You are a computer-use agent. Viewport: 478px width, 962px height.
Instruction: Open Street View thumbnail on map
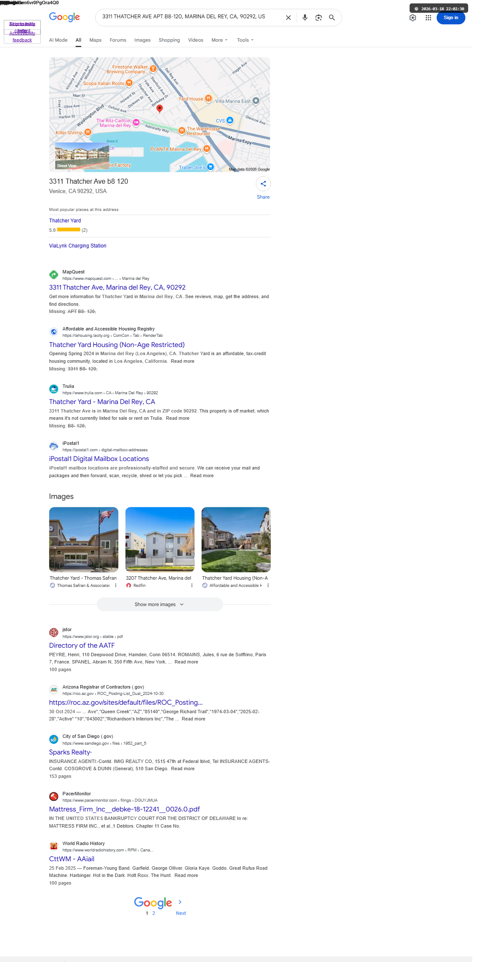[82, 156]
